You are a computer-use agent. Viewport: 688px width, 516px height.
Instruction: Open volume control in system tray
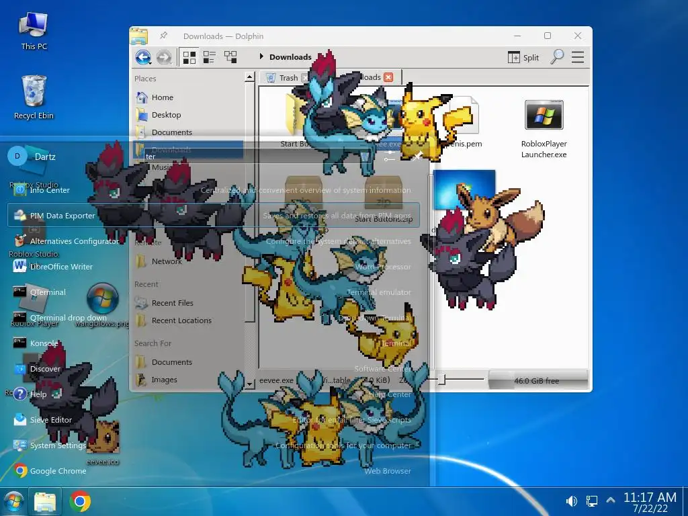click(x=571, y=501)
